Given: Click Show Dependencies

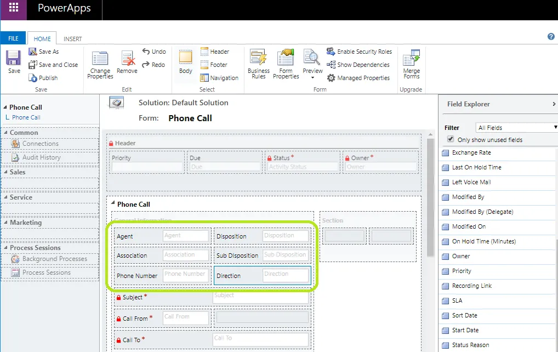Looking at the screenshot, I should click(x=358, y=65).
